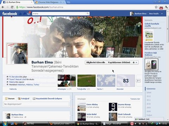Open the Windows Start orb
The height and width of the screenshot is (126, 169).
(x=5, y=124)
